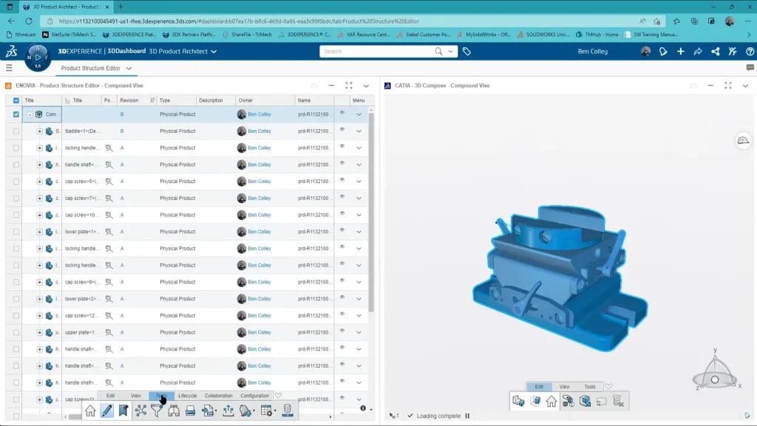Open the Product Structure Editor tab dropdown
Screen dimensions: 757x426
129,69
